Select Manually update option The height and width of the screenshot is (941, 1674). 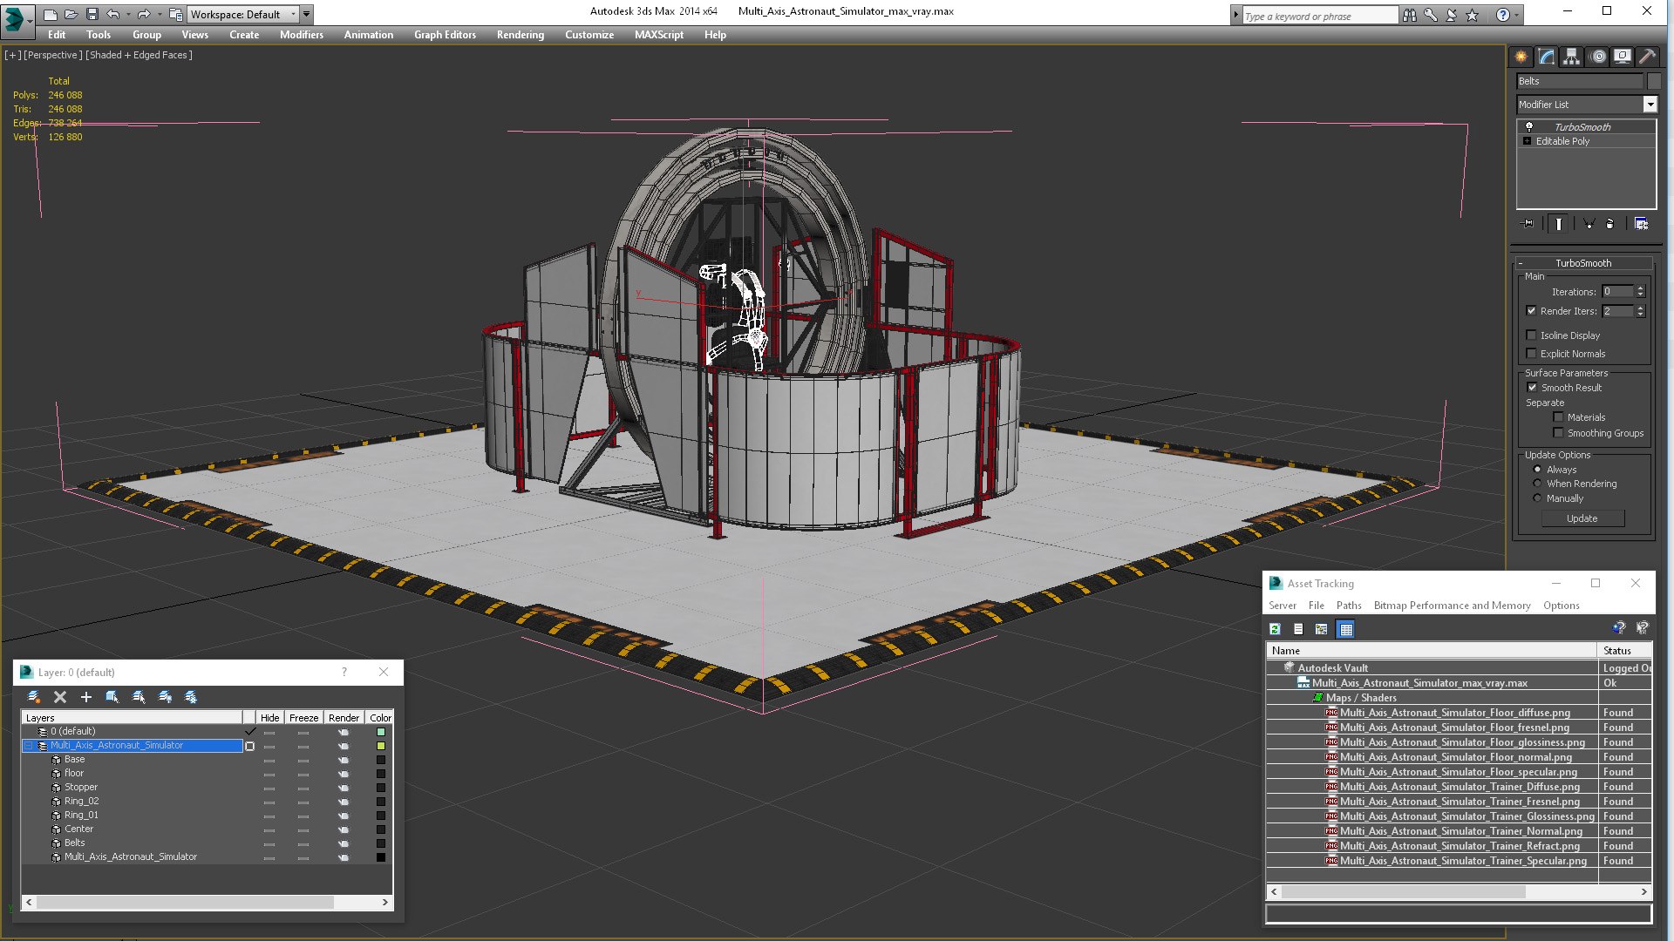(1537, 498)
